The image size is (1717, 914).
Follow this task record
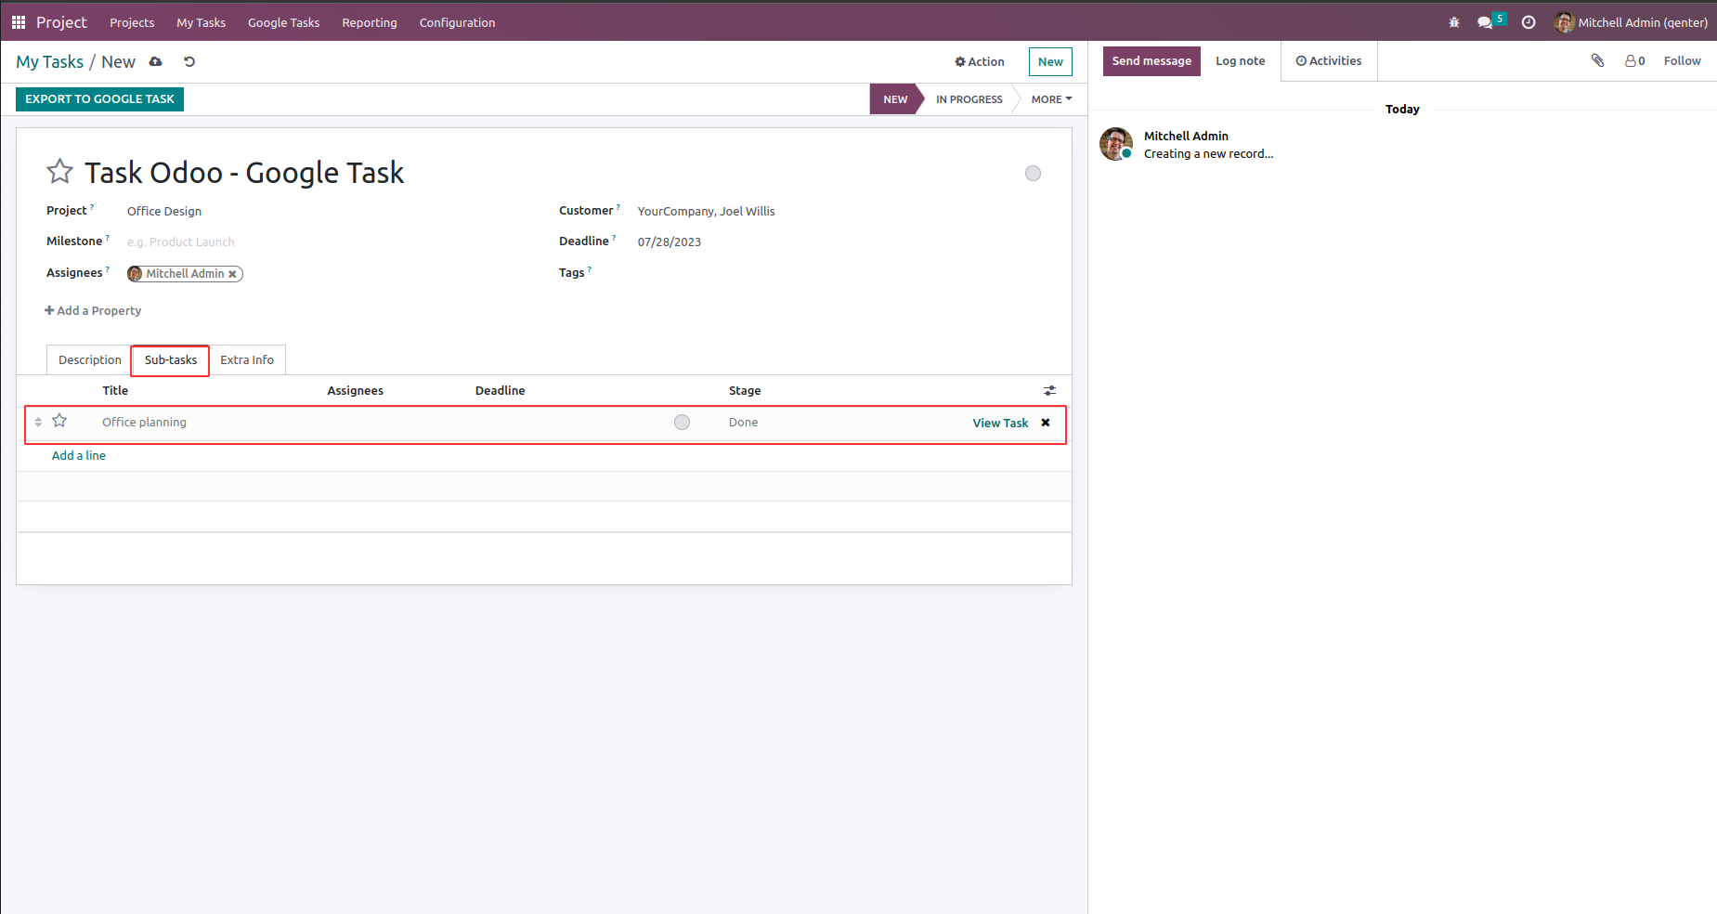click(1682, 61)
